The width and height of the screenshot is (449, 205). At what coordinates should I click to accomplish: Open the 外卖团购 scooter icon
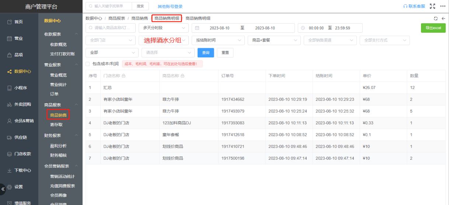(x=10, y=105)
